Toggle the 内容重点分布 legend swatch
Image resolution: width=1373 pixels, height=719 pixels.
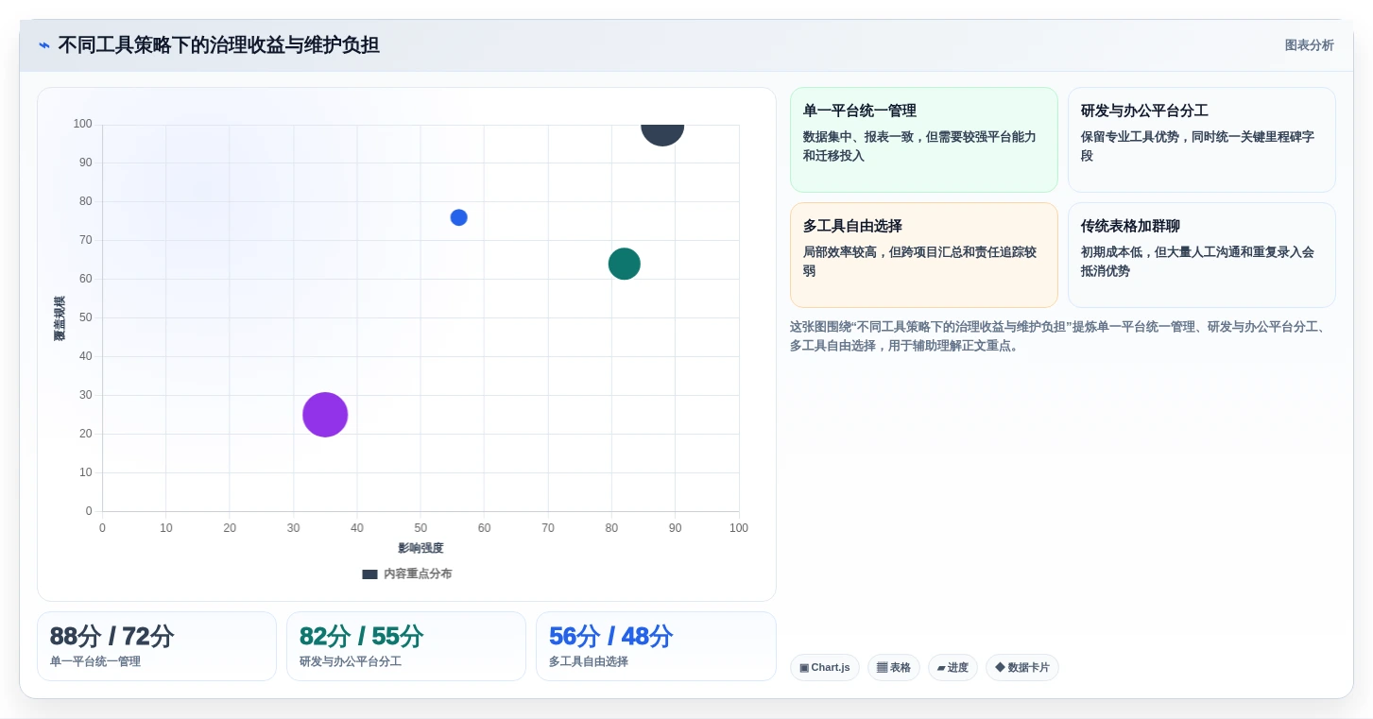click(x=369, y=574)
